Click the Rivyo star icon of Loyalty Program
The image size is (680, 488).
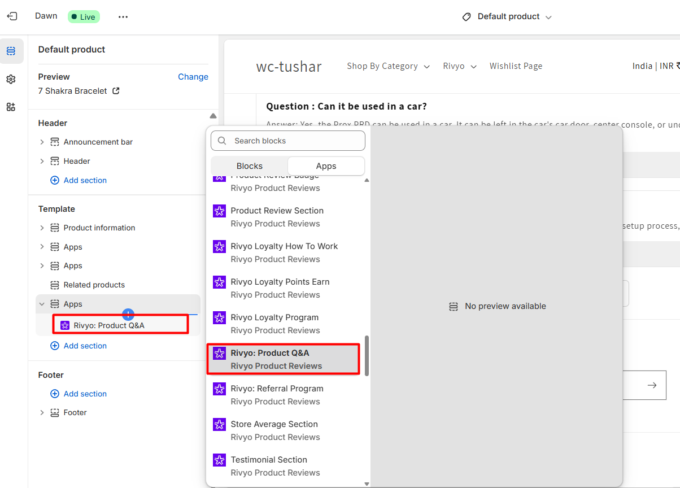[x=219, y=318]
